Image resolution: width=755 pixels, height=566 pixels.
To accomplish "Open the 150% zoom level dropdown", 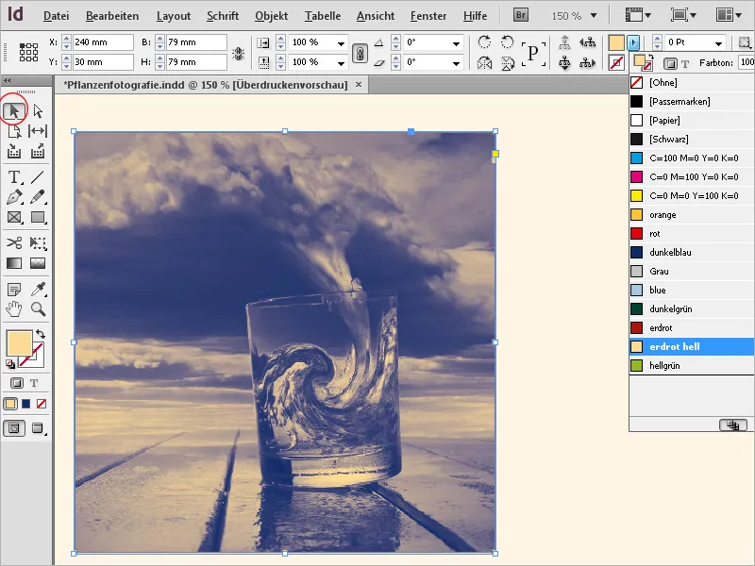I will click(593, 14).
